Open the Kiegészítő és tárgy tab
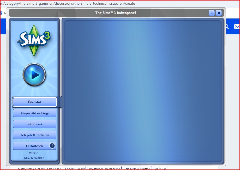 (x=34, y=113)
